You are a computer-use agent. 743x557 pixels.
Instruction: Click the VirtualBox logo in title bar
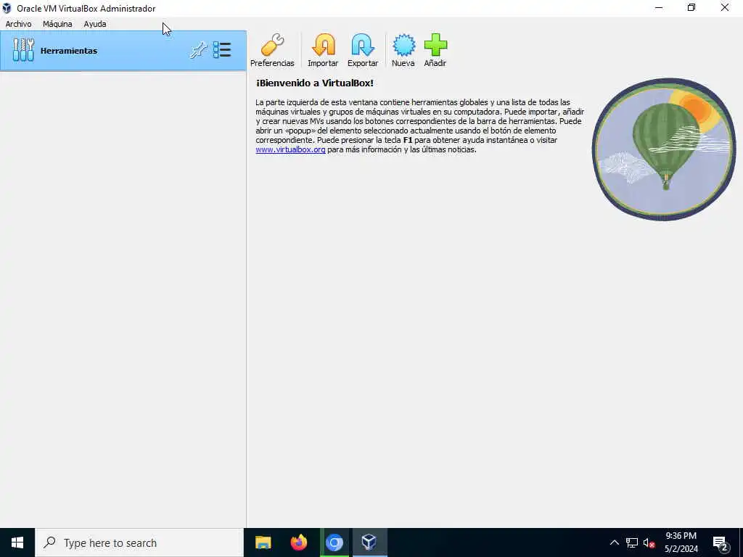(7, 8)
